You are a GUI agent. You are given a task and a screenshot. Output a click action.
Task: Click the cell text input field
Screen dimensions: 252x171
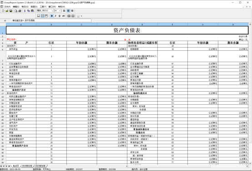58,20
